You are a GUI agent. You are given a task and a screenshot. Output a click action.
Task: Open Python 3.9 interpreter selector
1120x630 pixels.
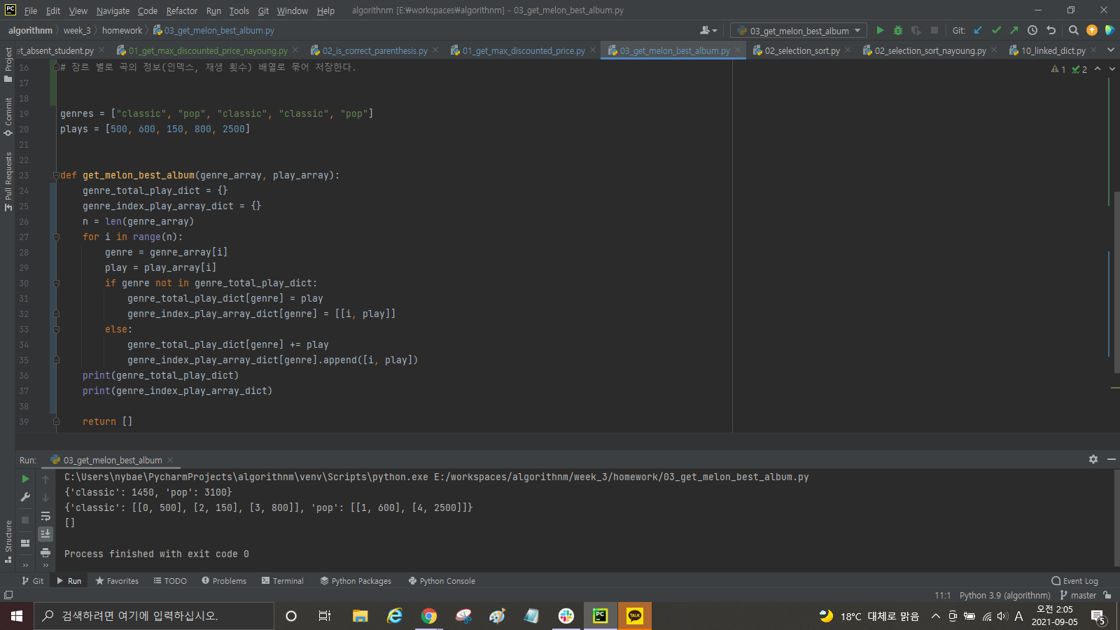[x=1004, y=595]
